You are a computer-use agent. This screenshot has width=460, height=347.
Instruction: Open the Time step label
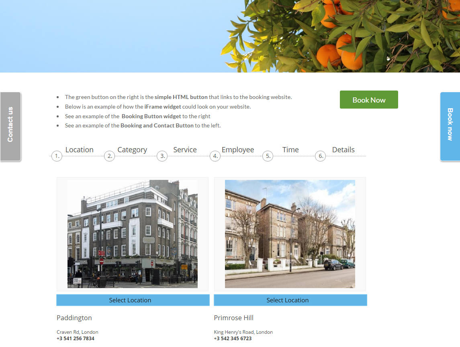point(290,149)
